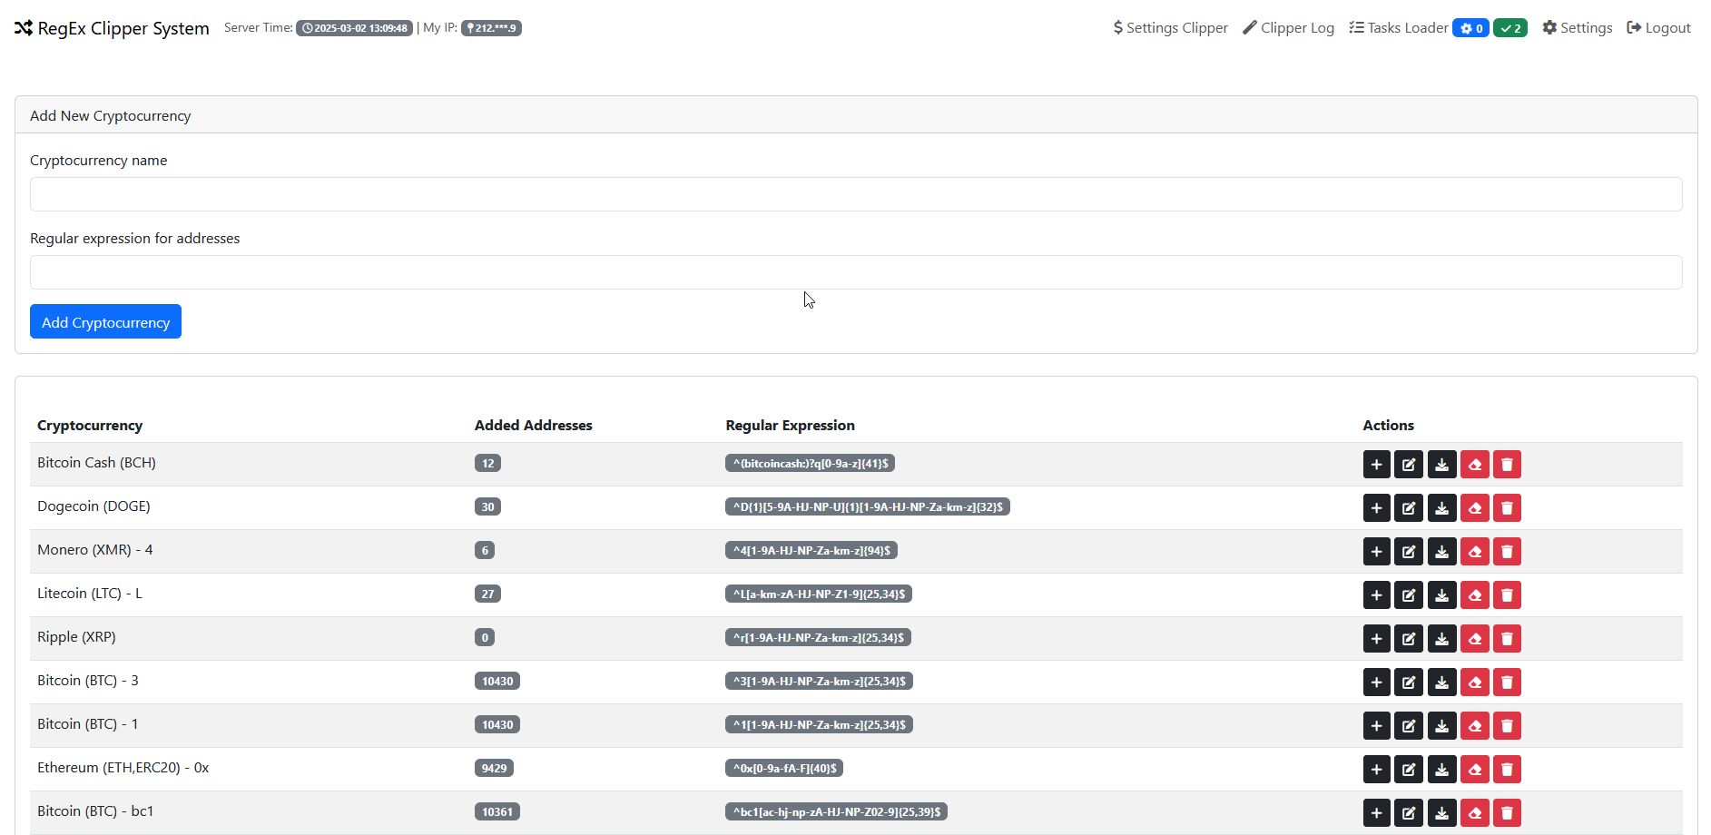This screenshot has width=1711, height=835.
Task: Click the My IP badge 212.***.9
Action: click(491, 28)
